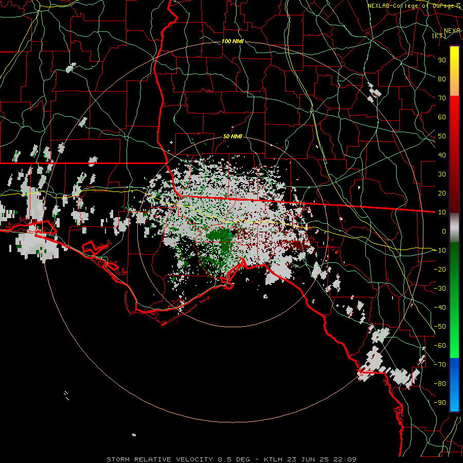The width and height of the screenshot is (463, 463).
Task: Click the 70 value on the velocity scale
Action: click(442, 98)
